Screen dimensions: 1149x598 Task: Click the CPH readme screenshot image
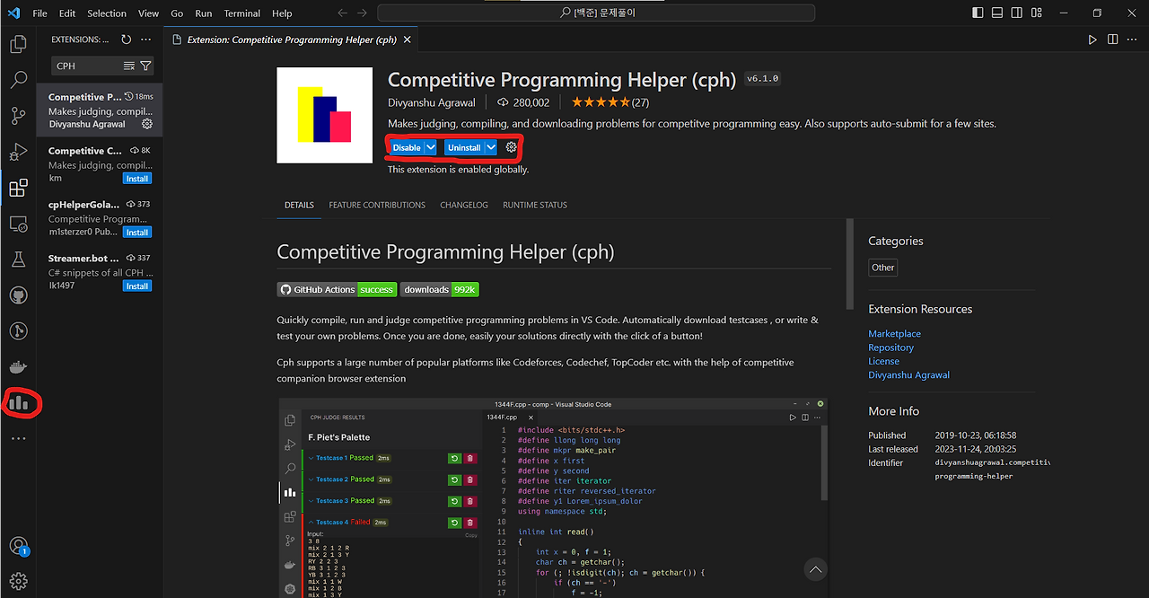click(552, 497)
